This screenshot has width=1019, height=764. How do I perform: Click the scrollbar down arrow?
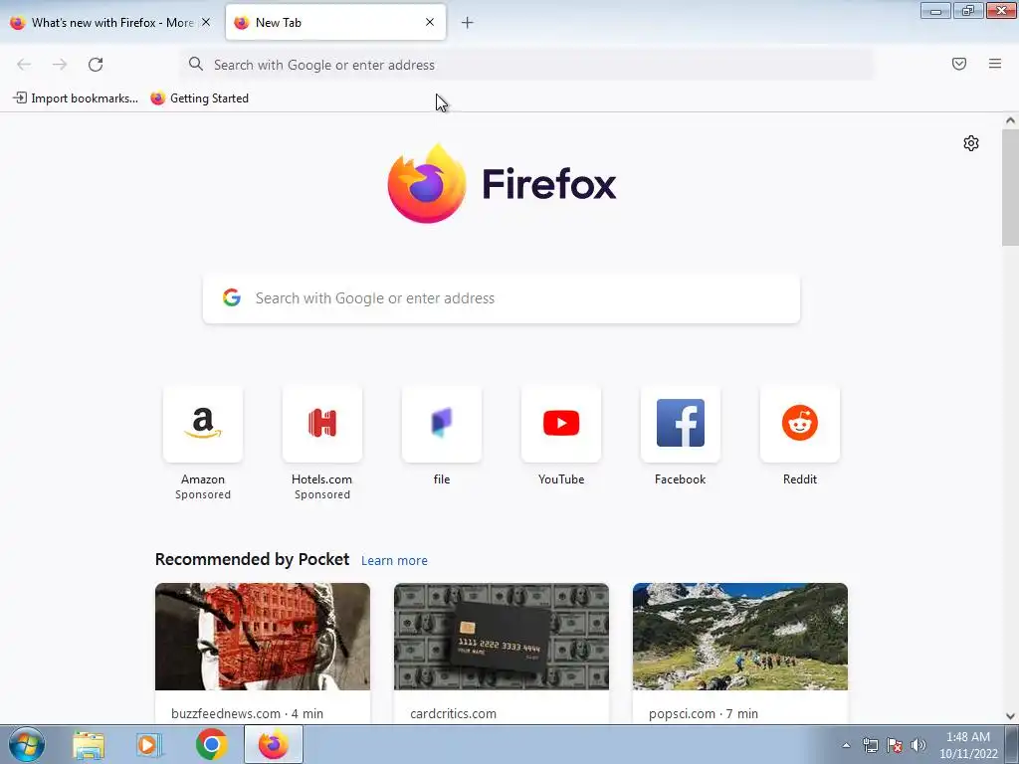[1010, 716]
